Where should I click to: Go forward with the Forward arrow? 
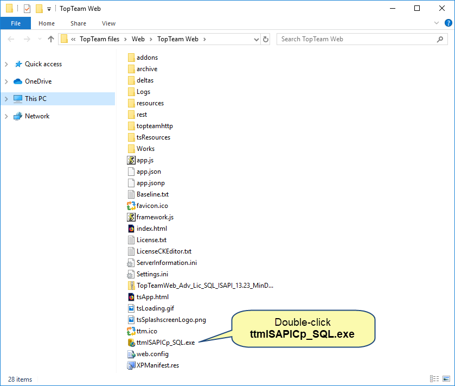click(27, 39)
